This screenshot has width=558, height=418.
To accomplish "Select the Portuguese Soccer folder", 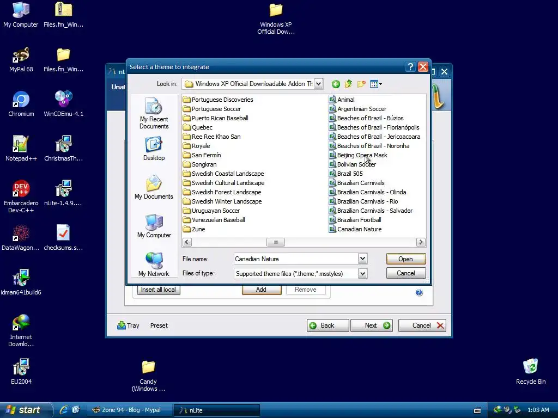I will click(x=212, y=109).
